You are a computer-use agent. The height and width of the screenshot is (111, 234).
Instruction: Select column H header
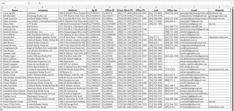156,7
